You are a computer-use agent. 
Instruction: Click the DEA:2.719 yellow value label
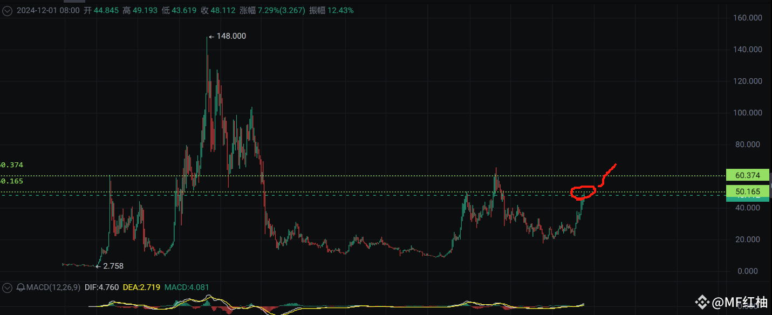click(141, 287)
